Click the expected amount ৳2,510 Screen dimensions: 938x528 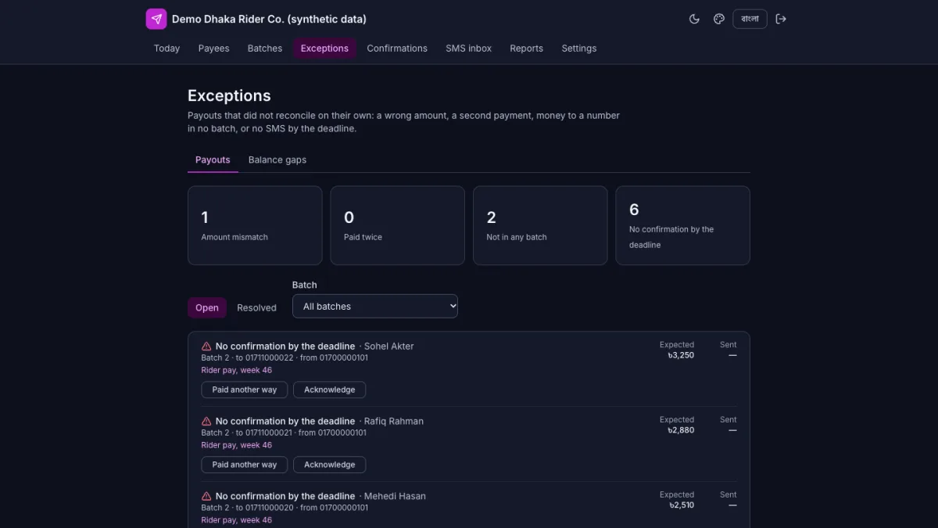click(681, 505)
